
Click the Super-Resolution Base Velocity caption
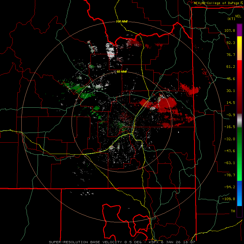pos(122,242)
